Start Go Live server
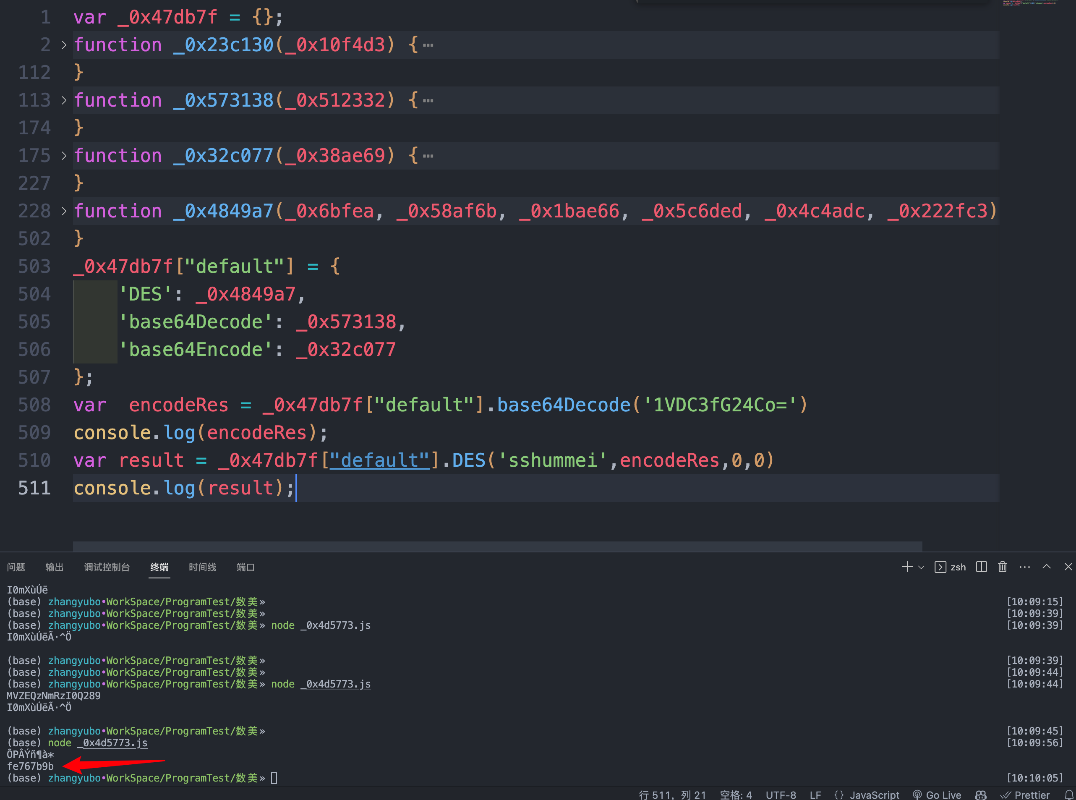 (x=937, y=795)
